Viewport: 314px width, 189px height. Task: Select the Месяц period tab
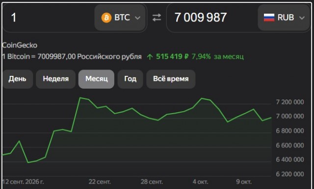point(97,79)
